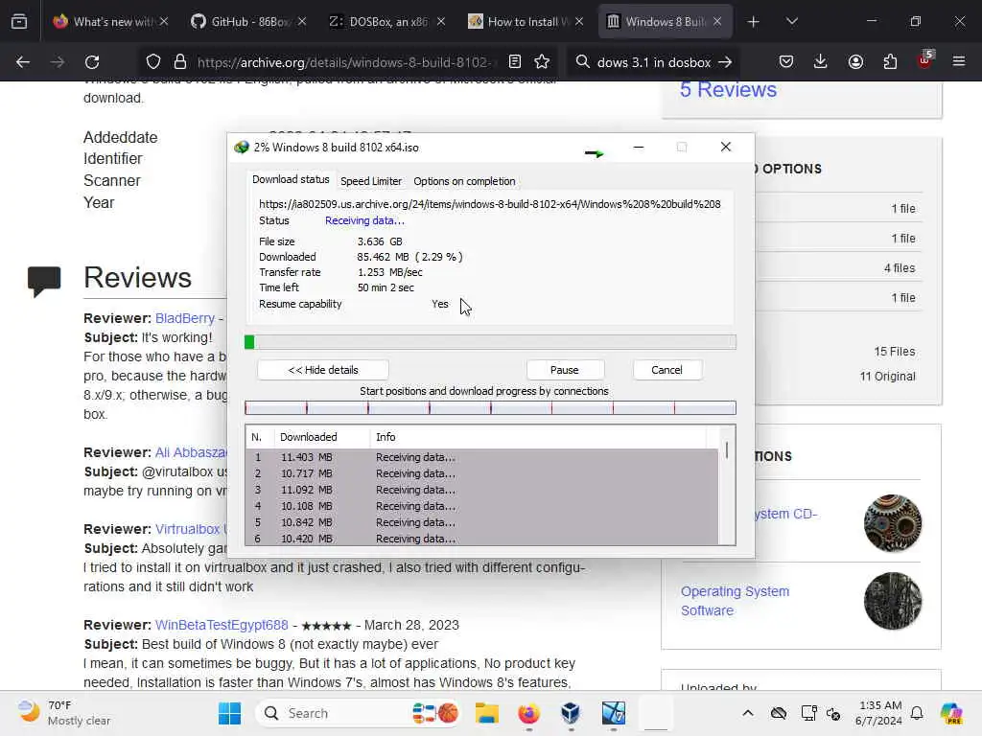982x736 pixels.
Task: Open the Ali Abbasza reviewer link
Action: (191, 452)
